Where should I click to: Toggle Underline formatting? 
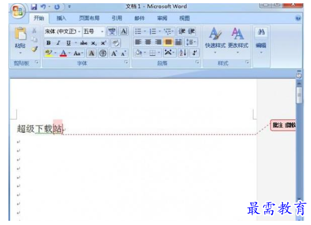68,43
